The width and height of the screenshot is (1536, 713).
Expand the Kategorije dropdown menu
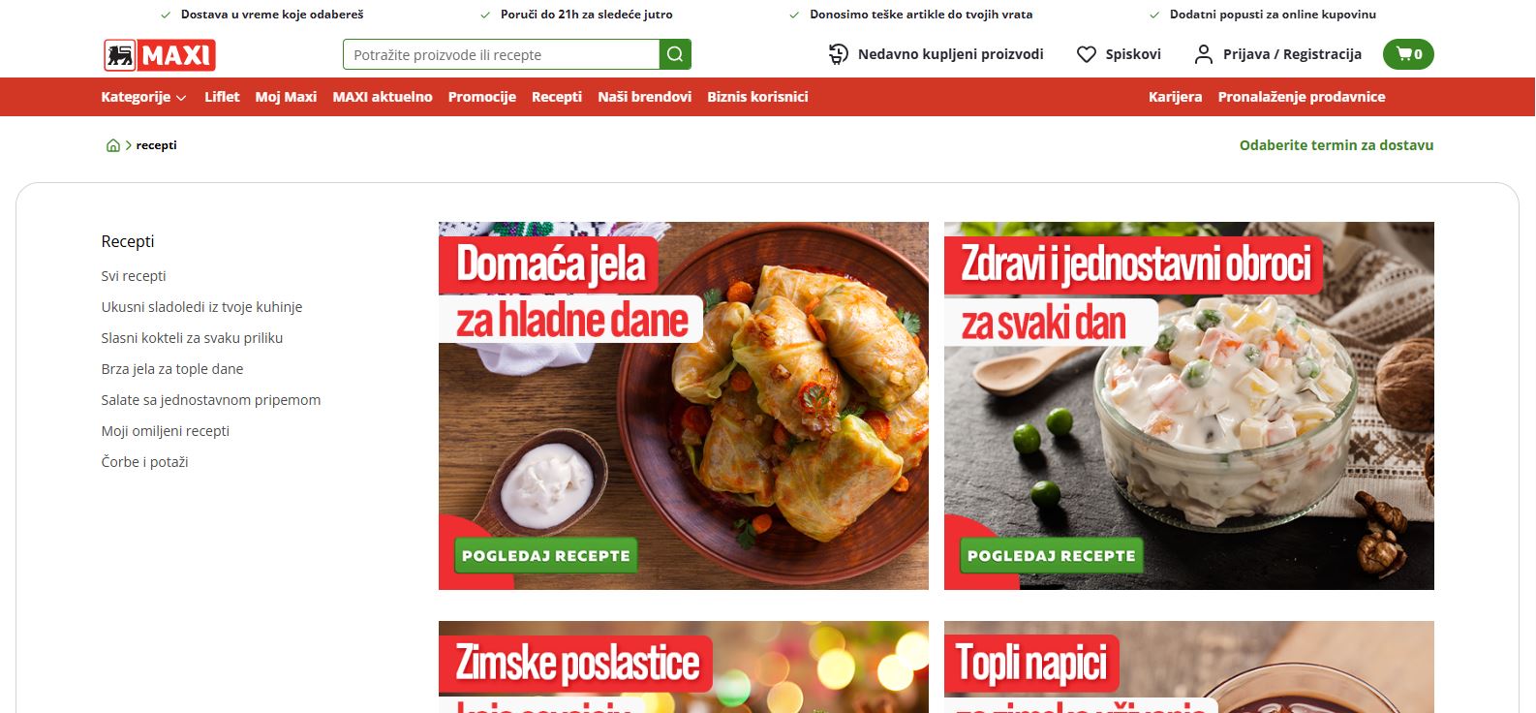(143, 97)
